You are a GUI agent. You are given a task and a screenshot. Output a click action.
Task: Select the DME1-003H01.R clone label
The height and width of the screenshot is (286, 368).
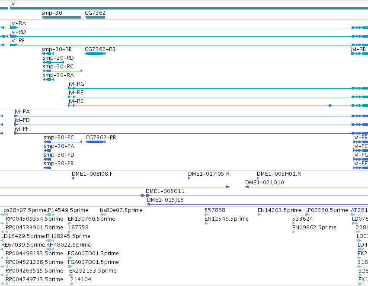279,174
